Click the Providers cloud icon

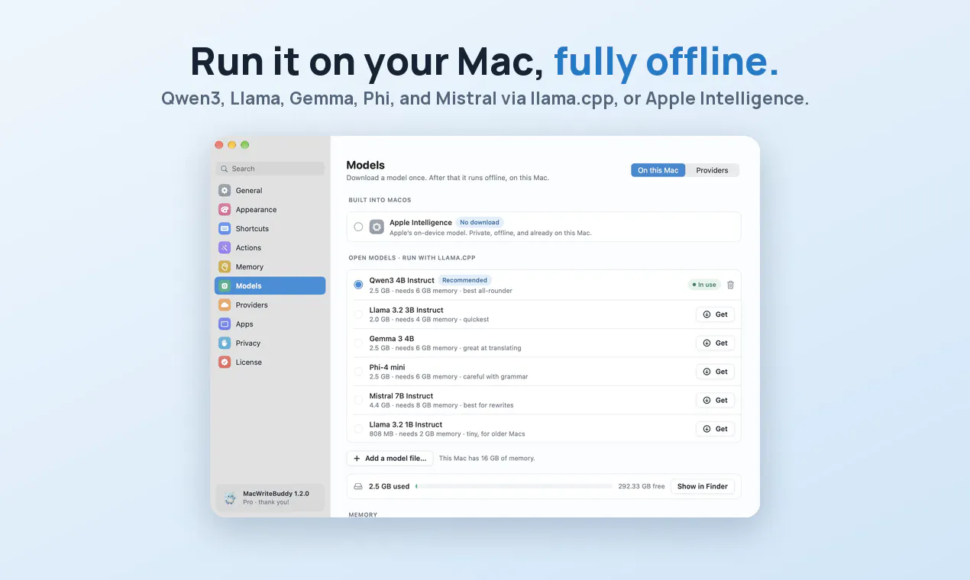pos(225,305)
